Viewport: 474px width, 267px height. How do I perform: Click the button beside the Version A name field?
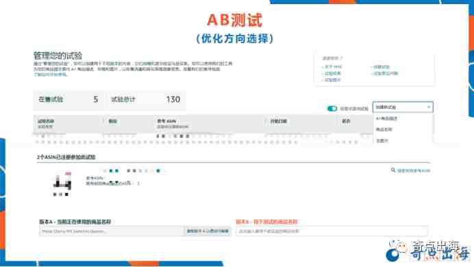click(x=208, y=231)
